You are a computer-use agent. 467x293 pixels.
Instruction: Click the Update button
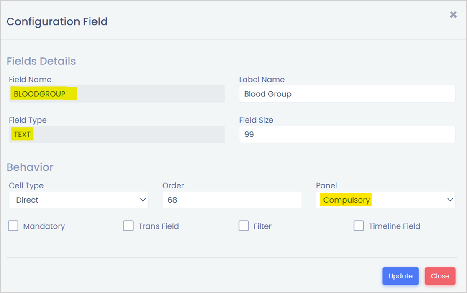coord(400,276)
